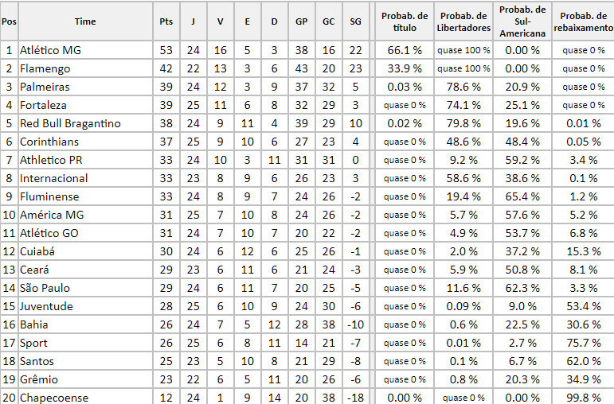Click Fluminense's 65.4 % Sul-Americana cell

pyautogui.click(x=523, y=196)
